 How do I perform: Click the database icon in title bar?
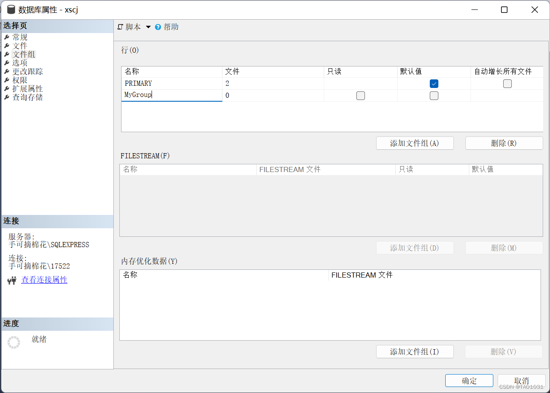point(11,9)
